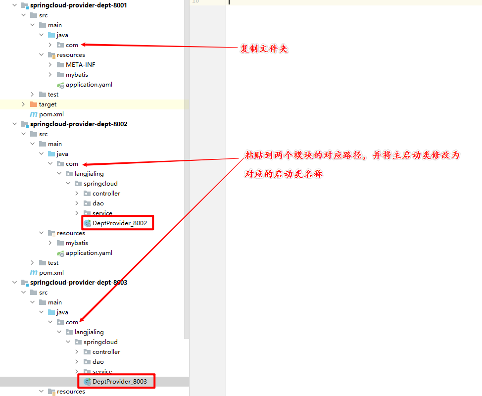Click the resources folder icon in dept-8001

pos(51,55)
